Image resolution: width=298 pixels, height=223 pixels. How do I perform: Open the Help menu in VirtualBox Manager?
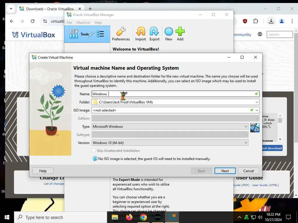pos(98,23)
